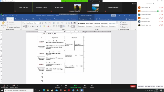Click the text highlight color marker

(x=44, y=26)
